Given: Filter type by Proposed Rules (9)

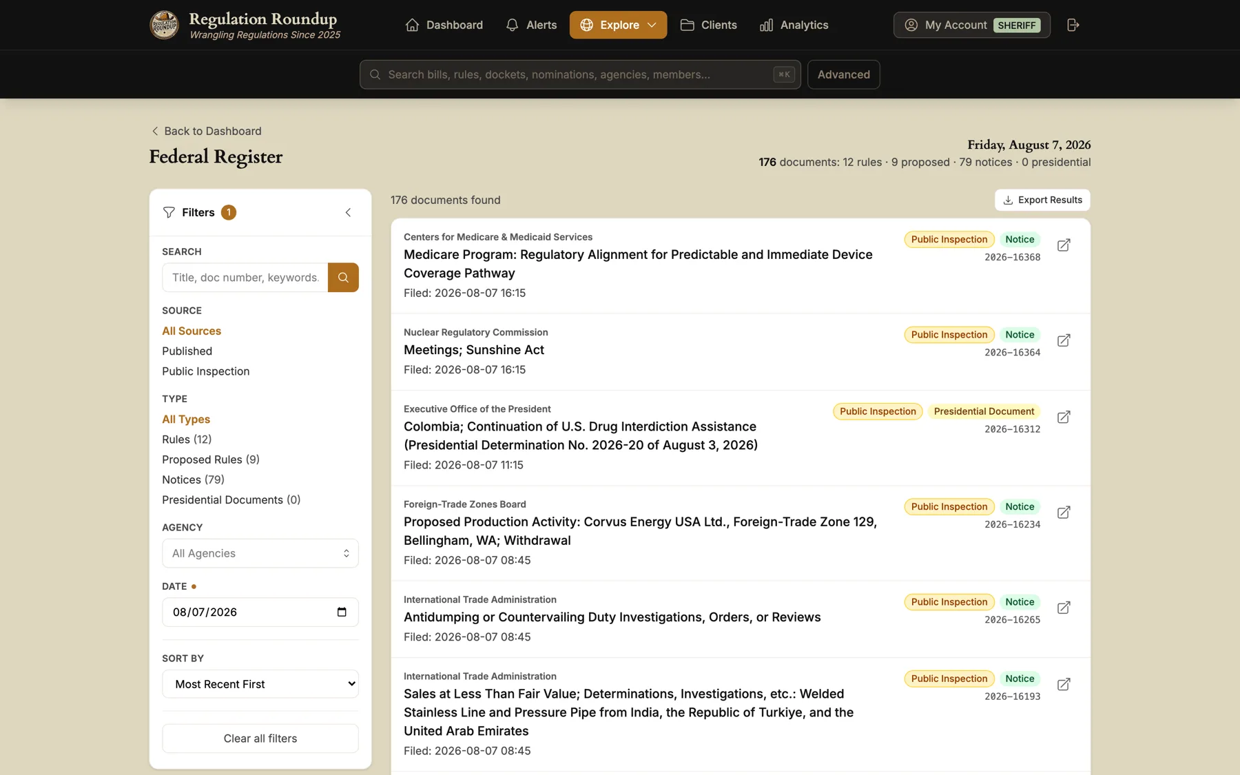Looking at the screenshot, I should [211, 459].
